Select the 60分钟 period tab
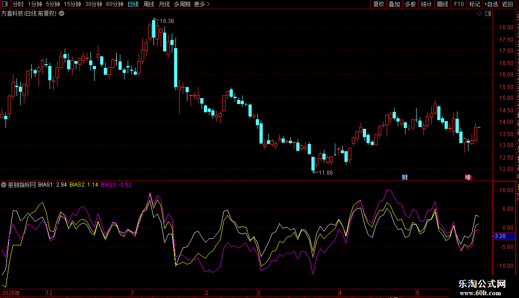This screenshot has width=519, height=298. (x=115, y=4)
